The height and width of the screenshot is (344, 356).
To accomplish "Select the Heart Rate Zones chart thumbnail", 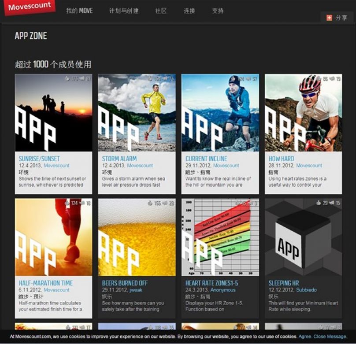I will point(220,237).
